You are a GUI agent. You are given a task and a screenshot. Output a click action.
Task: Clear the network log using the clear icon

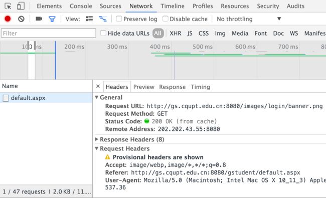coord(21,19)
